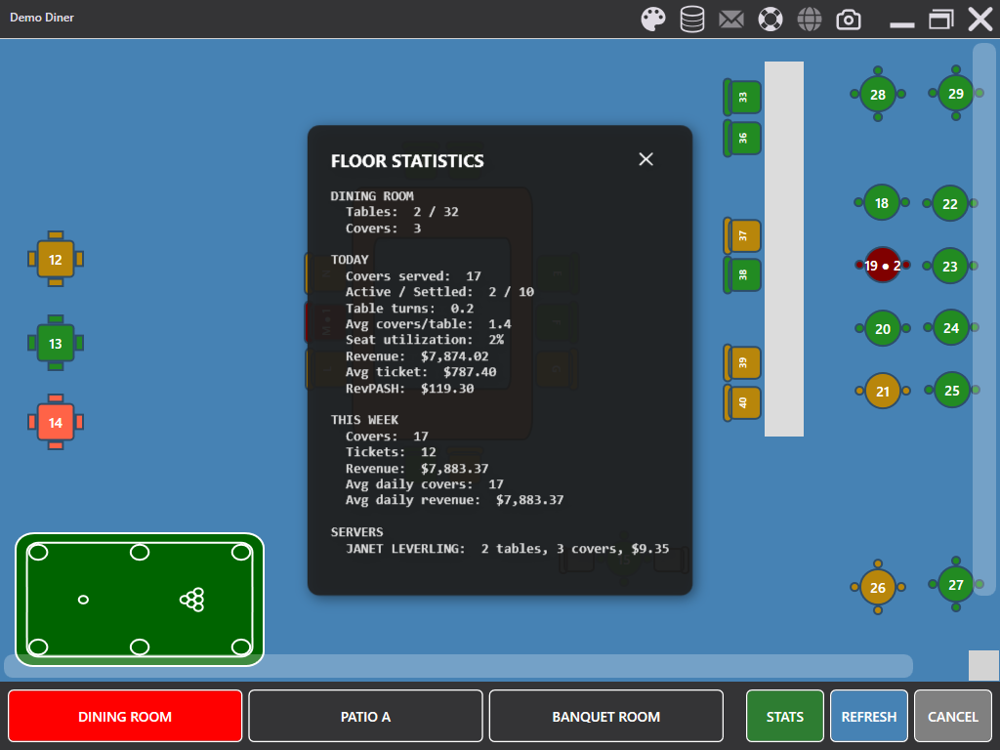
Task: Close the Floor Statistics dialog
Action: (646, 159)
